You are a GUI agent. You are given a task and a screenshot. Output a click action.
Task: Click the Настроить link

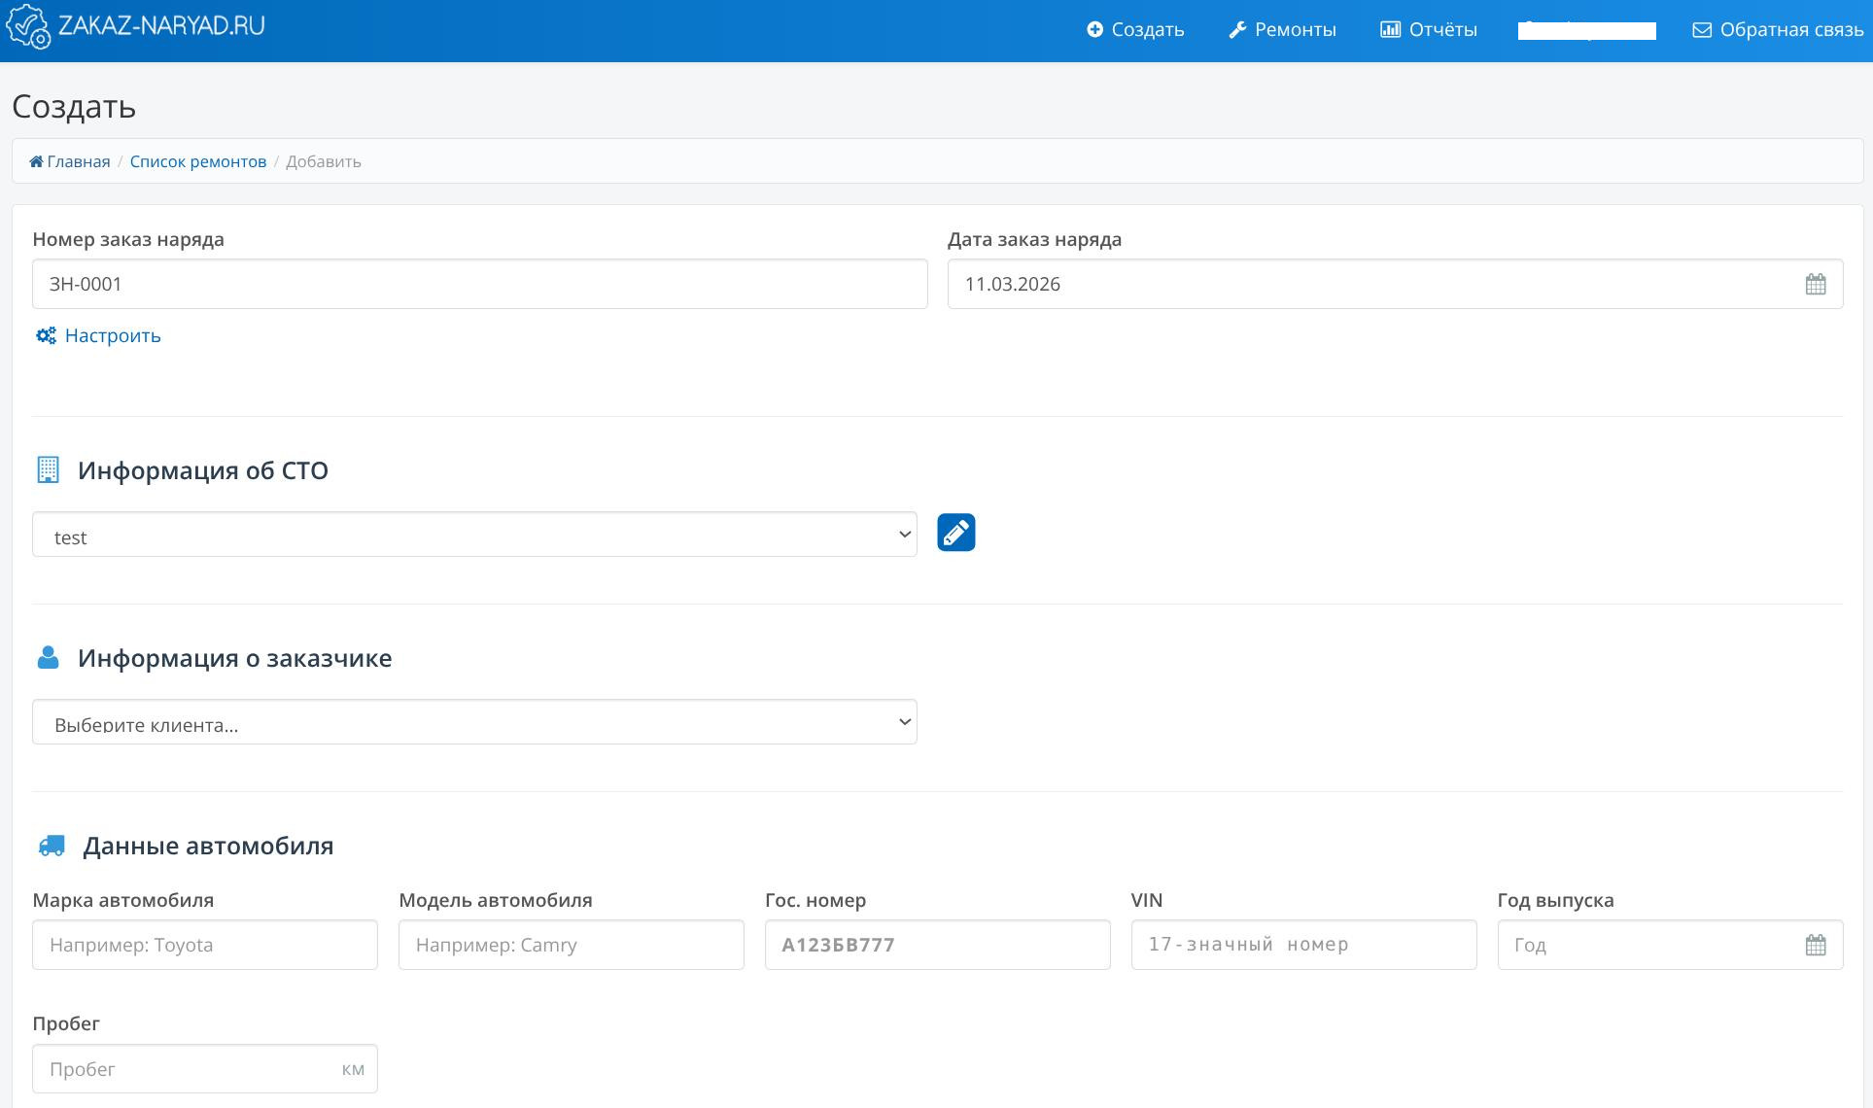113,336
